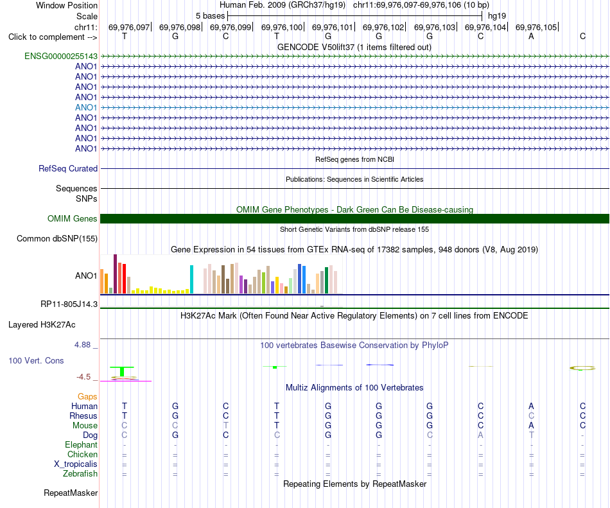Viewport: 610px width, 508px height.
Task: Click the H3K27Ac Mark ENCODE track title
Action: [x=354, y=315]
